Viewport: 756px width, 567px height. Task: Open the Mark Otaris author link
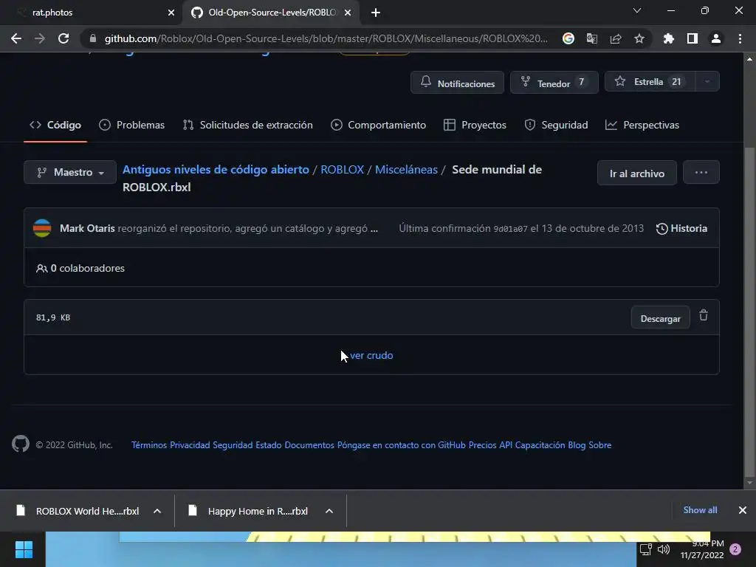pyautogui.click(x=87, y=228)
